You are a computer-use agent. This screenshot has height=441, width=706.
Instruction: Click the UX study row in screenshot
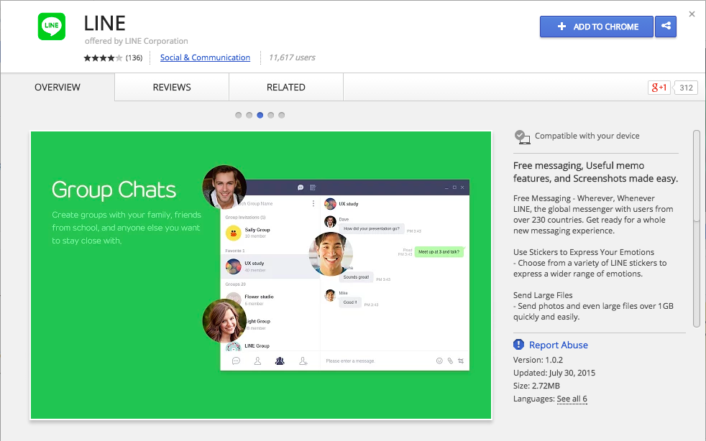270,266
